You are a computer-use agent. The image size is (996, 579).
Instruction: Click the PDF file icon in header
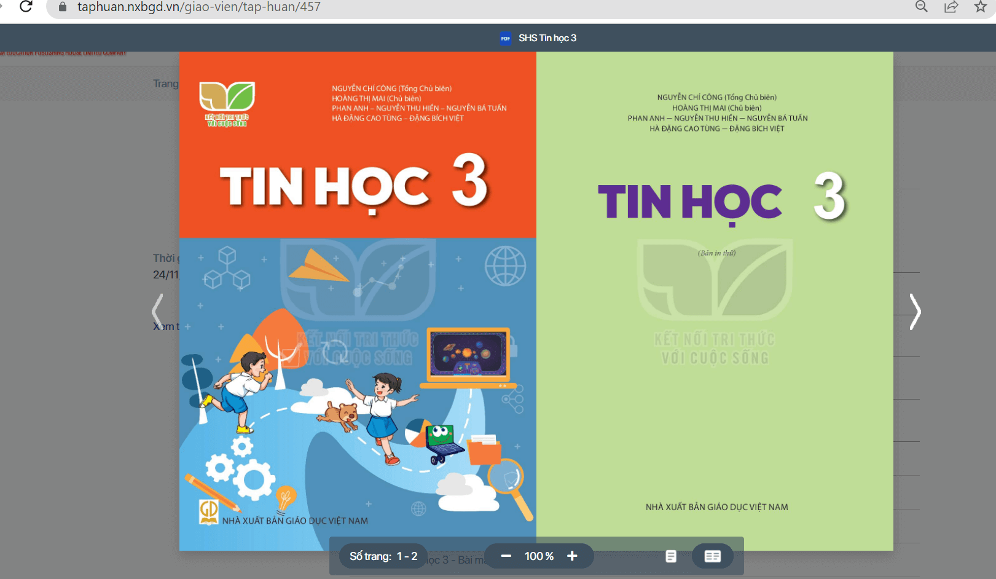506,38
